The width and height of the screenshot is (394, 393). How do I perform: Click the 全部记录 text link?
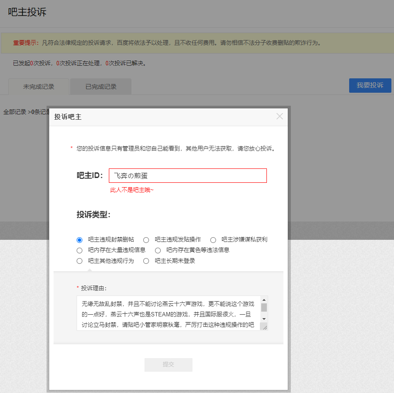pos(15,112)
